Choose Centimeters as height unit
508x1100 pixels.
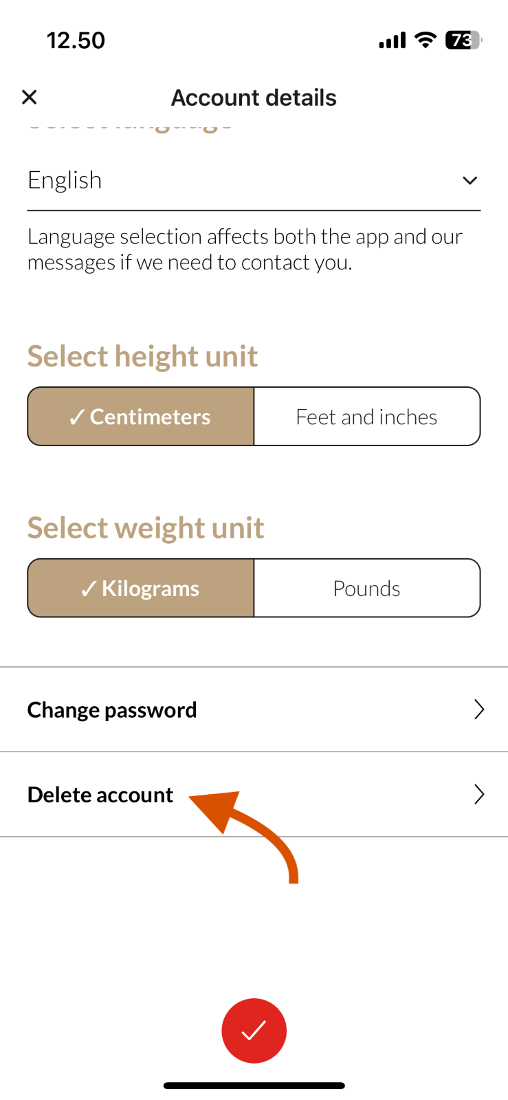click(141, 417)
